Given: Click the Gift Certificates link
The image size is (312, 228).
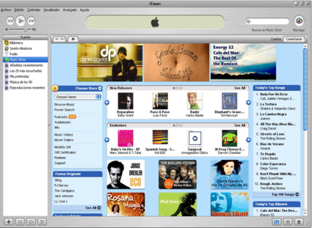Looking at the screenshot, I should (65, 152).
